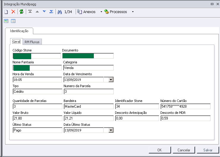Expand the Processos dropdown arrow
Image resolution: width=220 pixels, height=157 pixels.
133,12
